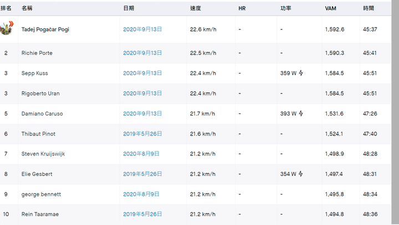Click the 354 W power value

288,174
